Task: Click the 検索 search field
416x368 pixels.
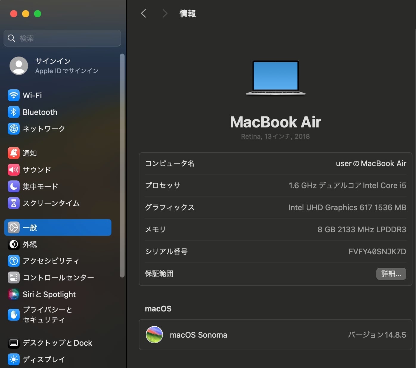Action: (62, 38)
